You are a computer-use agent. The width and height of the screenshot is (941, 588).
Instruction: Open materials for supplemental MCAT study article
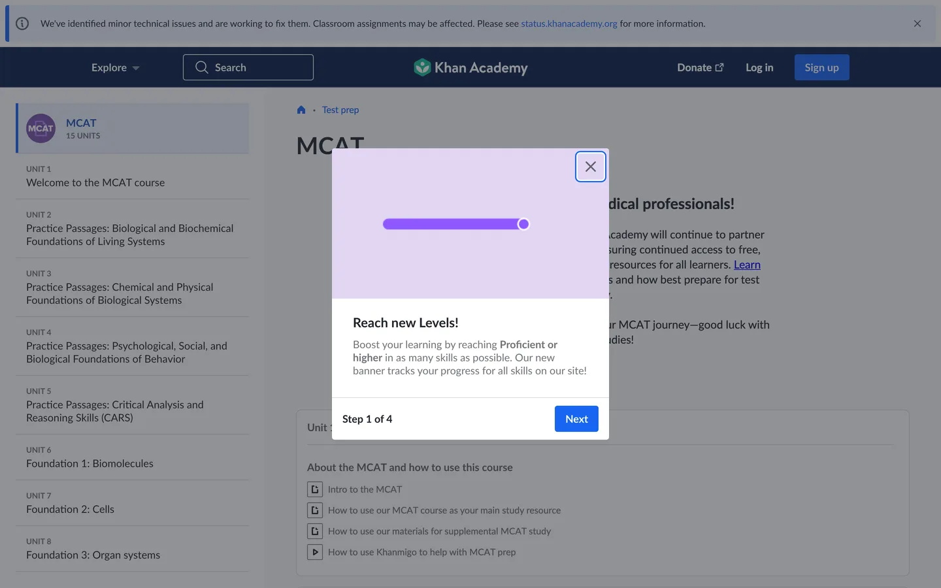point(439,531)
